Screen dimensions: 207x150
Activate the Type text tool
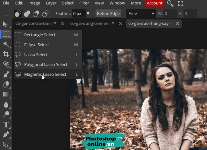pos(6,124)
